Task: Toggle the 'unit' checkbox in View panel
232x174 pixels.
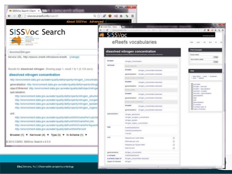Action: coord(192,100)
